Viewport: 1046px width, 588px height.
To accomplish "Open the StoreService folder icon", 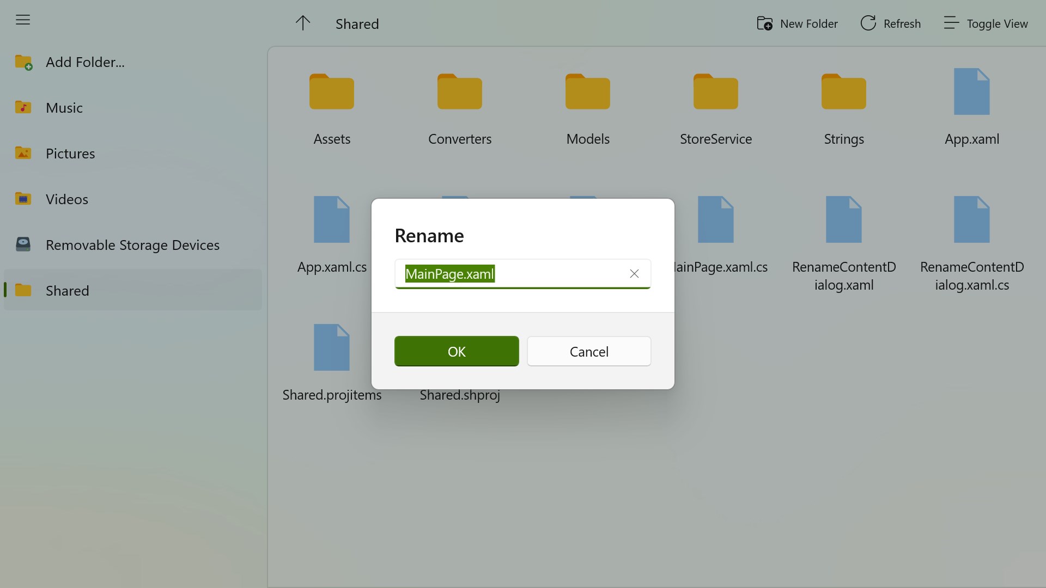I will point(716,91).
